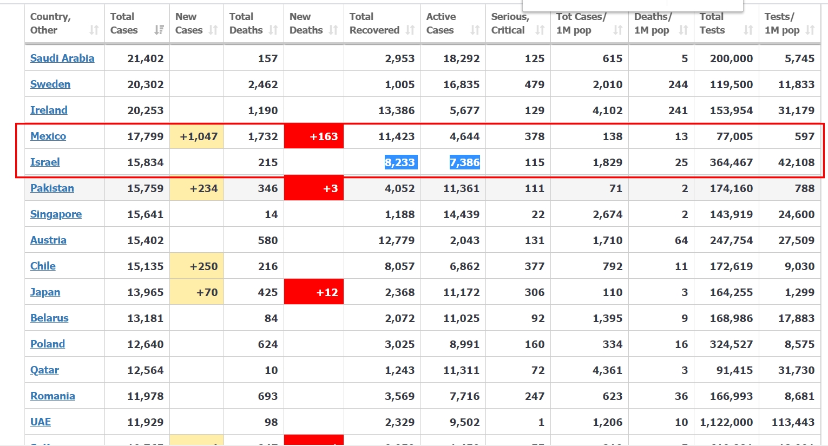Click sort icon for Total Recovered
The image size is (828, 446).
(x=410, y=30)
